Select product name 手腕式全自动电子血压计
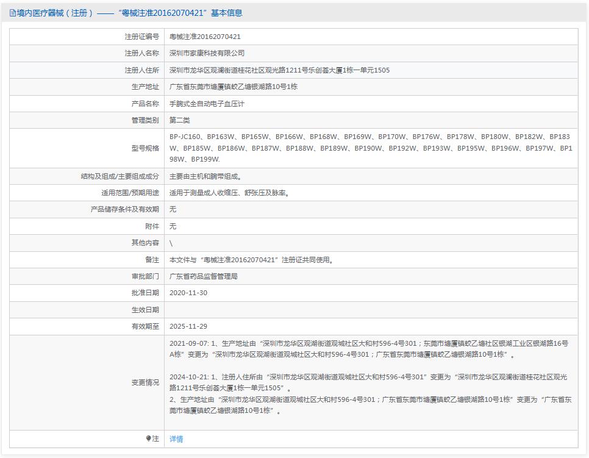 click(x=207, y=104)
